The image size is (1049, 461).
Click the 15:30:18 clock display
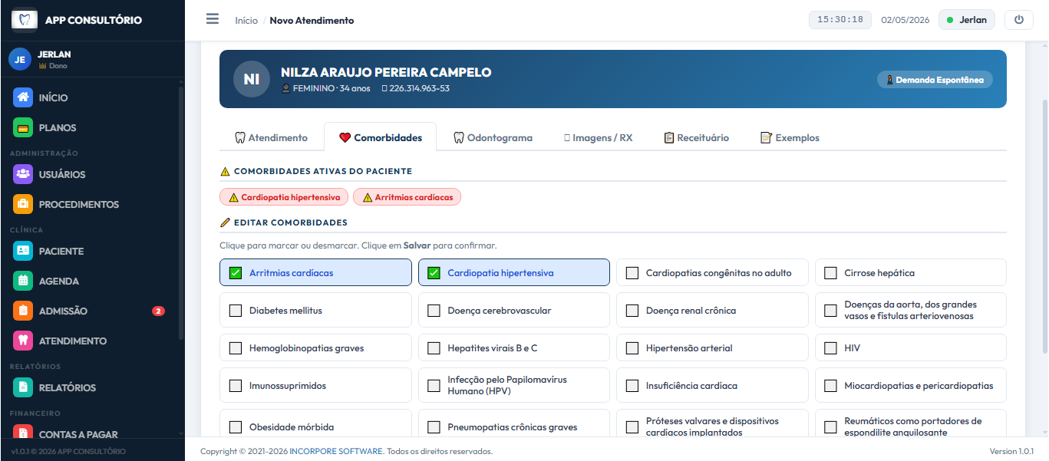[x=840, y=20]
